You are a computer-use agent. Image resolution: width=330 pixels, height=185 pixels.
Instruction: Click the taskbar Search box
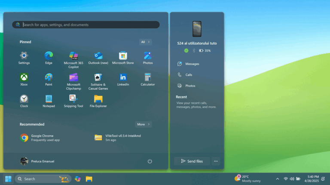click(x=43, y=179)
